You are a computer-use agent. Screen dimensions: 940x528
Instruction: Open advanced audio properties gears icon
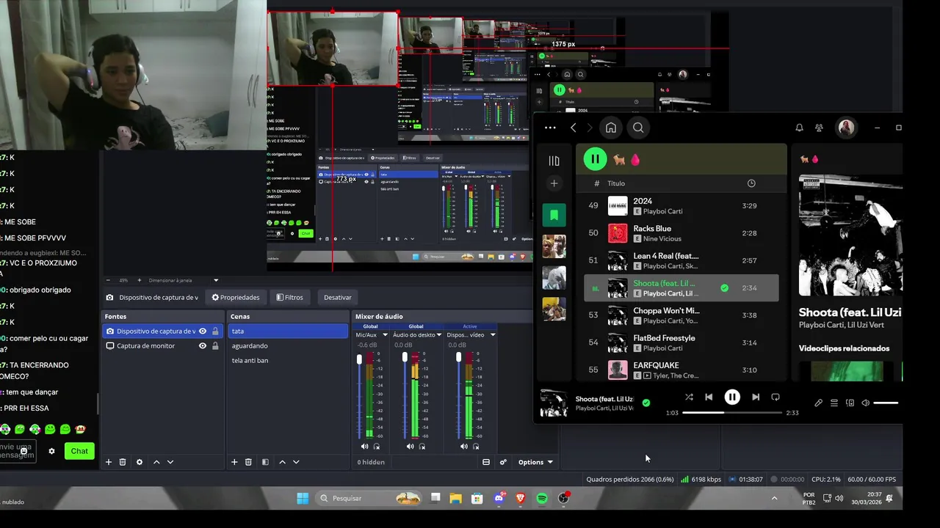coord(503,462)
